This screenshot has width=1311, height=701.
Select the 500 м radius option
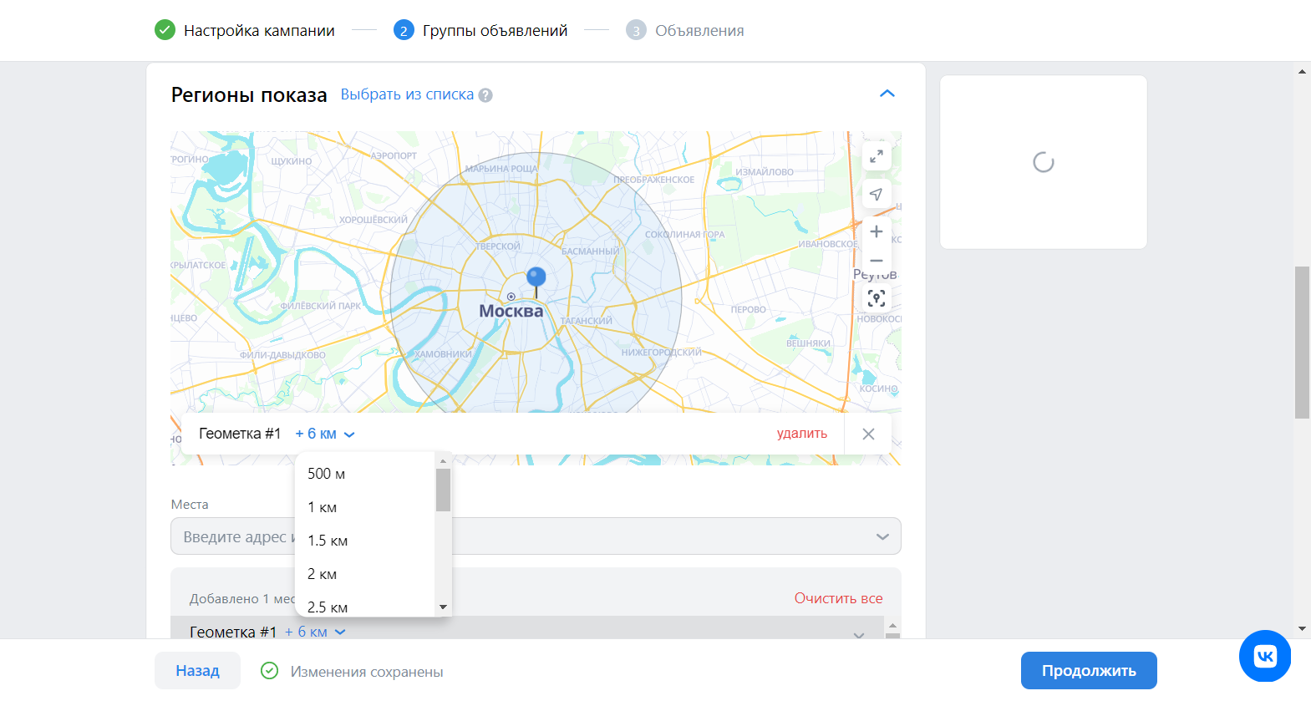(x=326, y=474)
